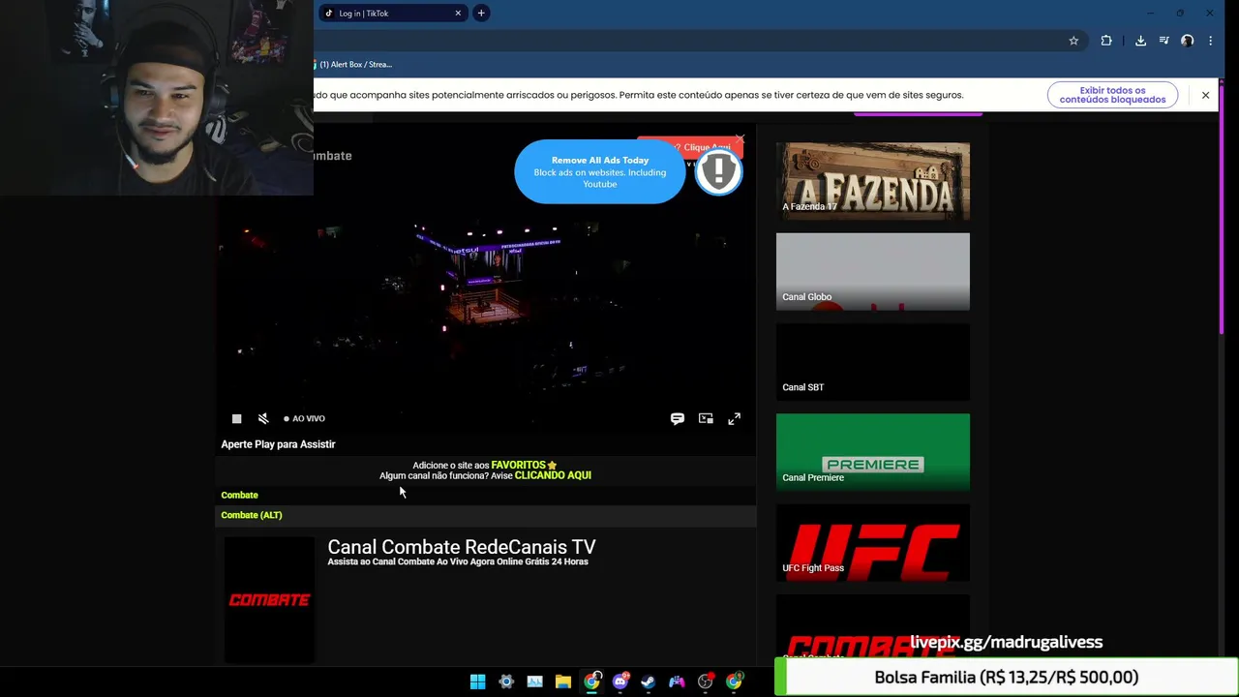Dismiss the blocked content warning bar
Screen dimensions: 1239x697
coord(1205,95)
